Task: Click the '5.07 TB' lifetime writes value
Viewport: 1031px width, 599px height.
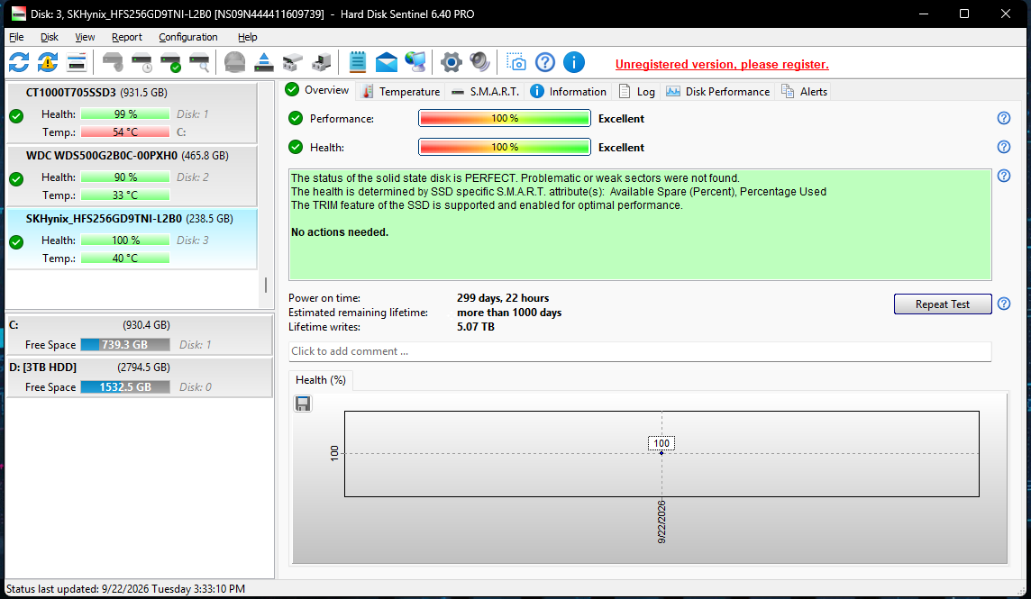Action: click(475, 327)
